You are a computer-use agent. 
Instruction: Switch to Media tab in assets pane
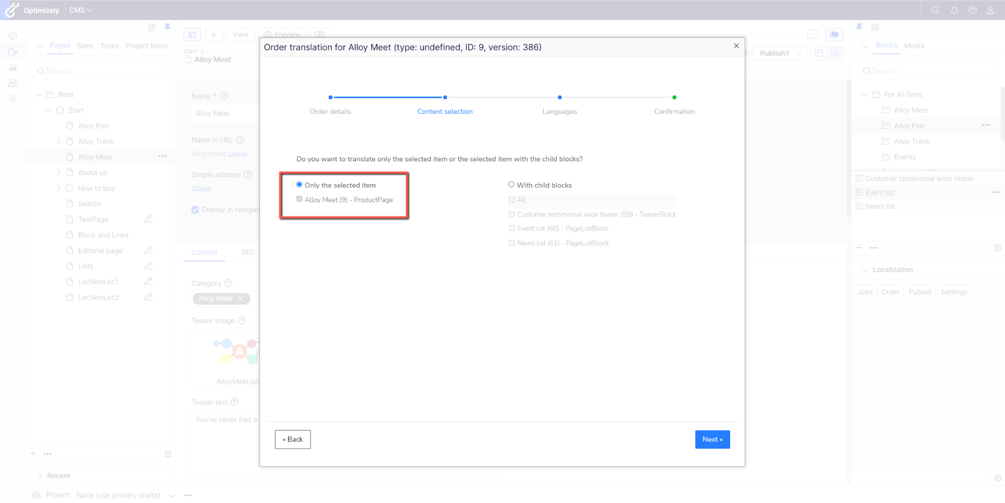click(x=914, y=46)
